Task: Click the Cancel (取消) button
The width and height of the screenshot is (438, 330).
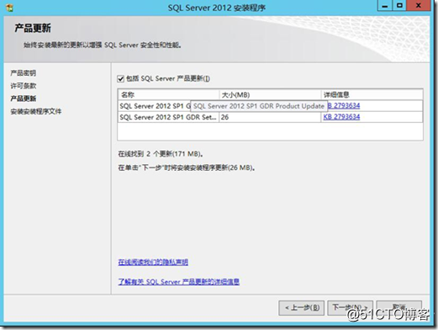Action: pyautogui.click(x=399, y=308)
